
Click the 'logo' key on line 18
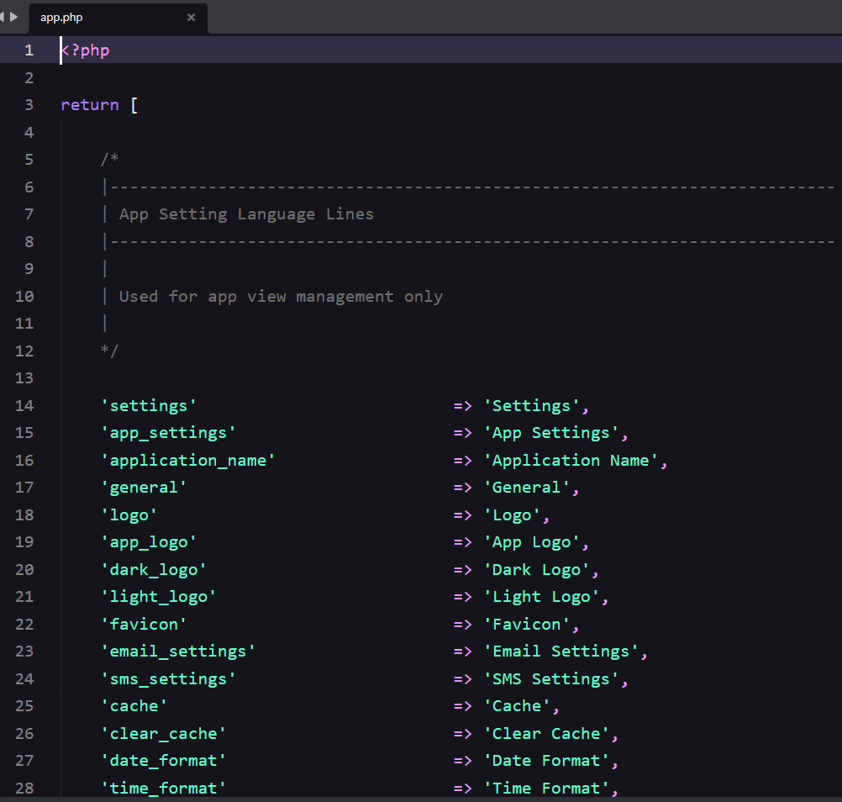tap(129, 514)
